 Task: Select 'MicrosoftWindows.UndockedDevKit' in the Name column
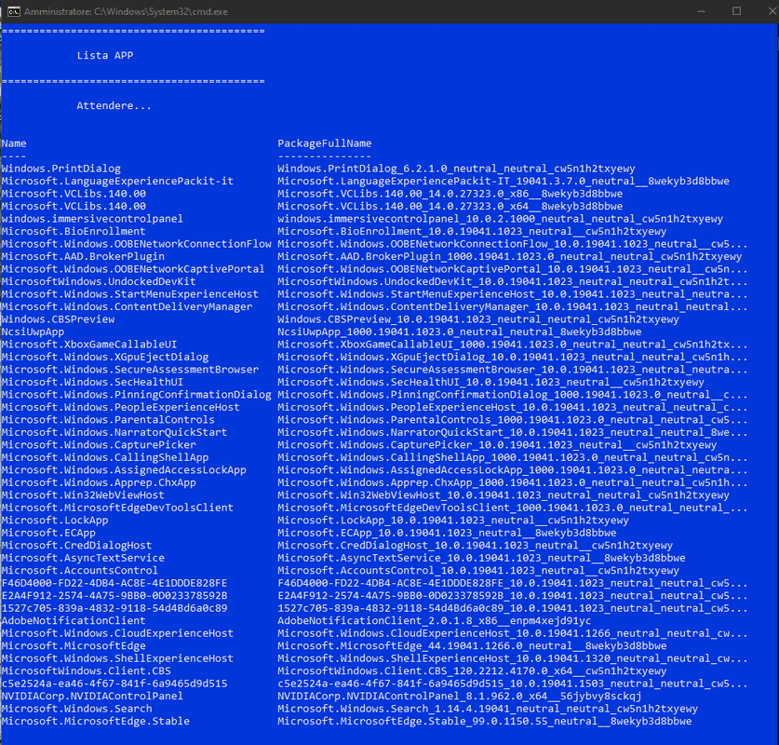(99, 281)
